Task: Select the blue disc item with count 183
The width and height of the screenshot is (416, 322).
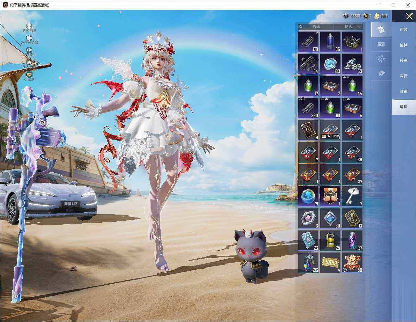Action: (x=330, y=64)
